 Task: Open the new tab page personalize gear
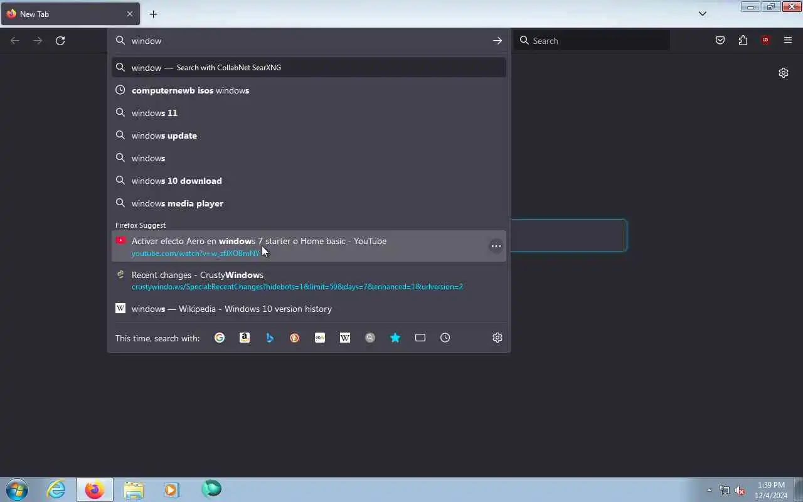784,73
